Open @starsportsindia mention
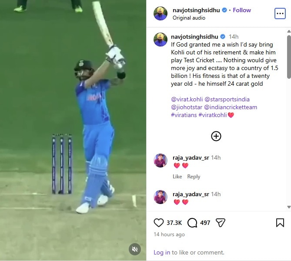 [x=227, y=99]
